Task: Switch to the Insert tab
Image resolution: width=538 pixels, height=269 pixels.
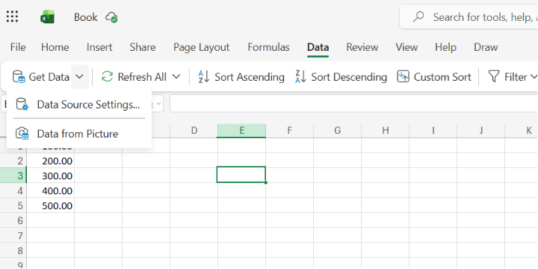Action: 99,47
